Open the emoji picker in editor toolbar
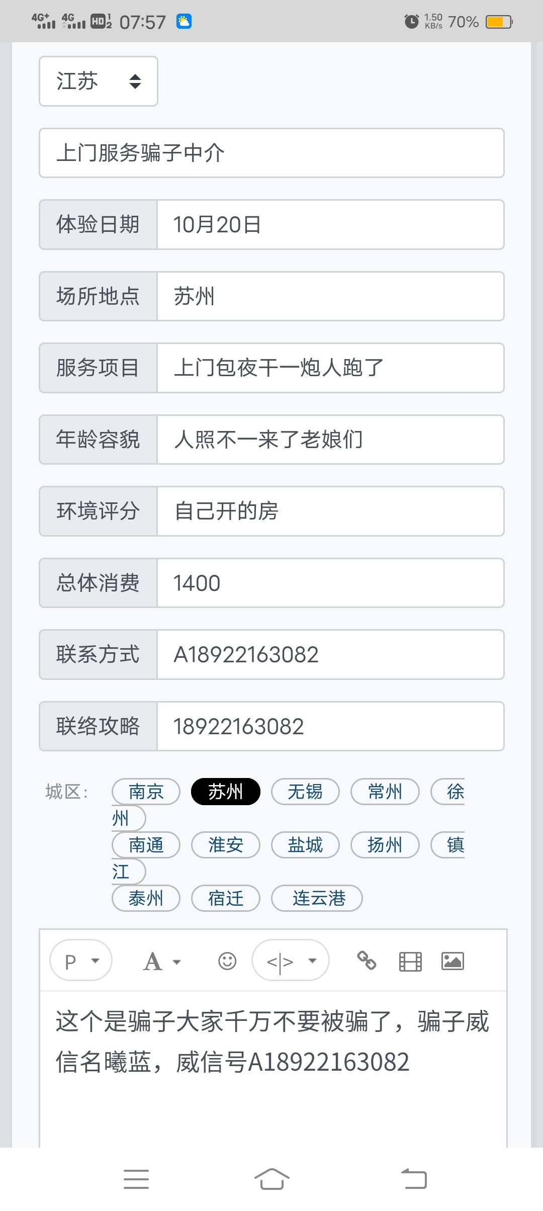The image size is (543, 1211). (x=227, y=961)
